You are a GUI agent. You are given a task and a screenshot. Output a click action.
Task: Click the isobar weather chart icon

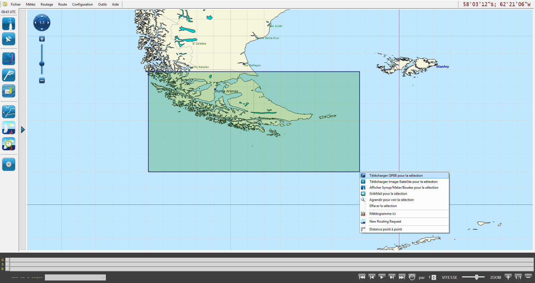tap(9, 59)
